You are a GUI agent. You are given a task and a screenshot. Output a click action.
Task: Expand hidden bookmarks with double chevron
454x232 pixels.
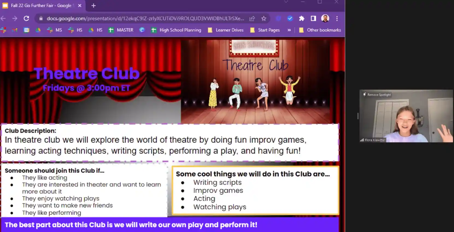[x=289, y=30]
